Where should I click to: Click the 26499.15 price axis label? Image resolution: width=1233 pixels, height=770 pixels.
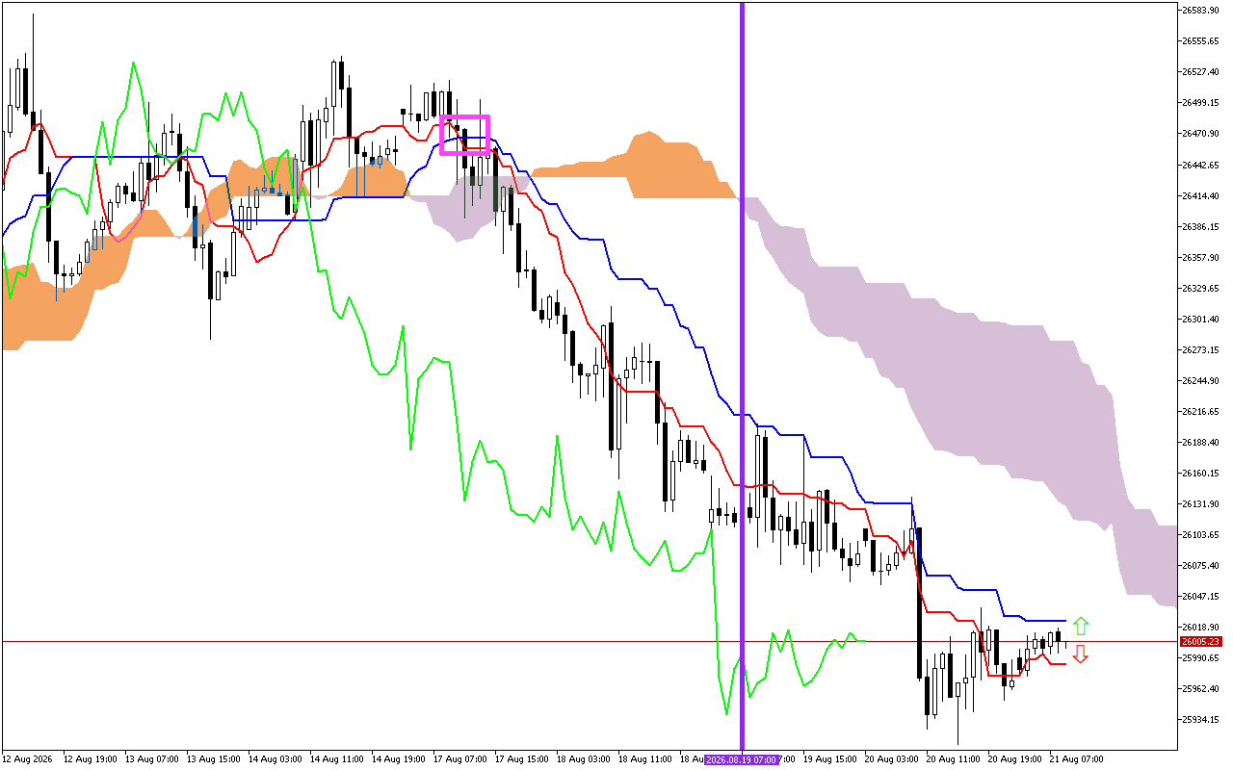pyautogui.click(x=1200, y=103)
